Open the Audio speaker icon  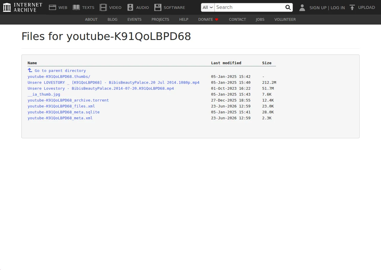tap(130, 7)
